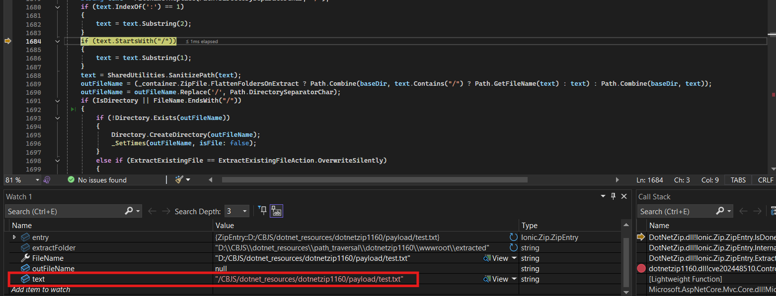Toggle the highlighted watch display mode button
The image size is (776, 296).
(x=276, y=211)
